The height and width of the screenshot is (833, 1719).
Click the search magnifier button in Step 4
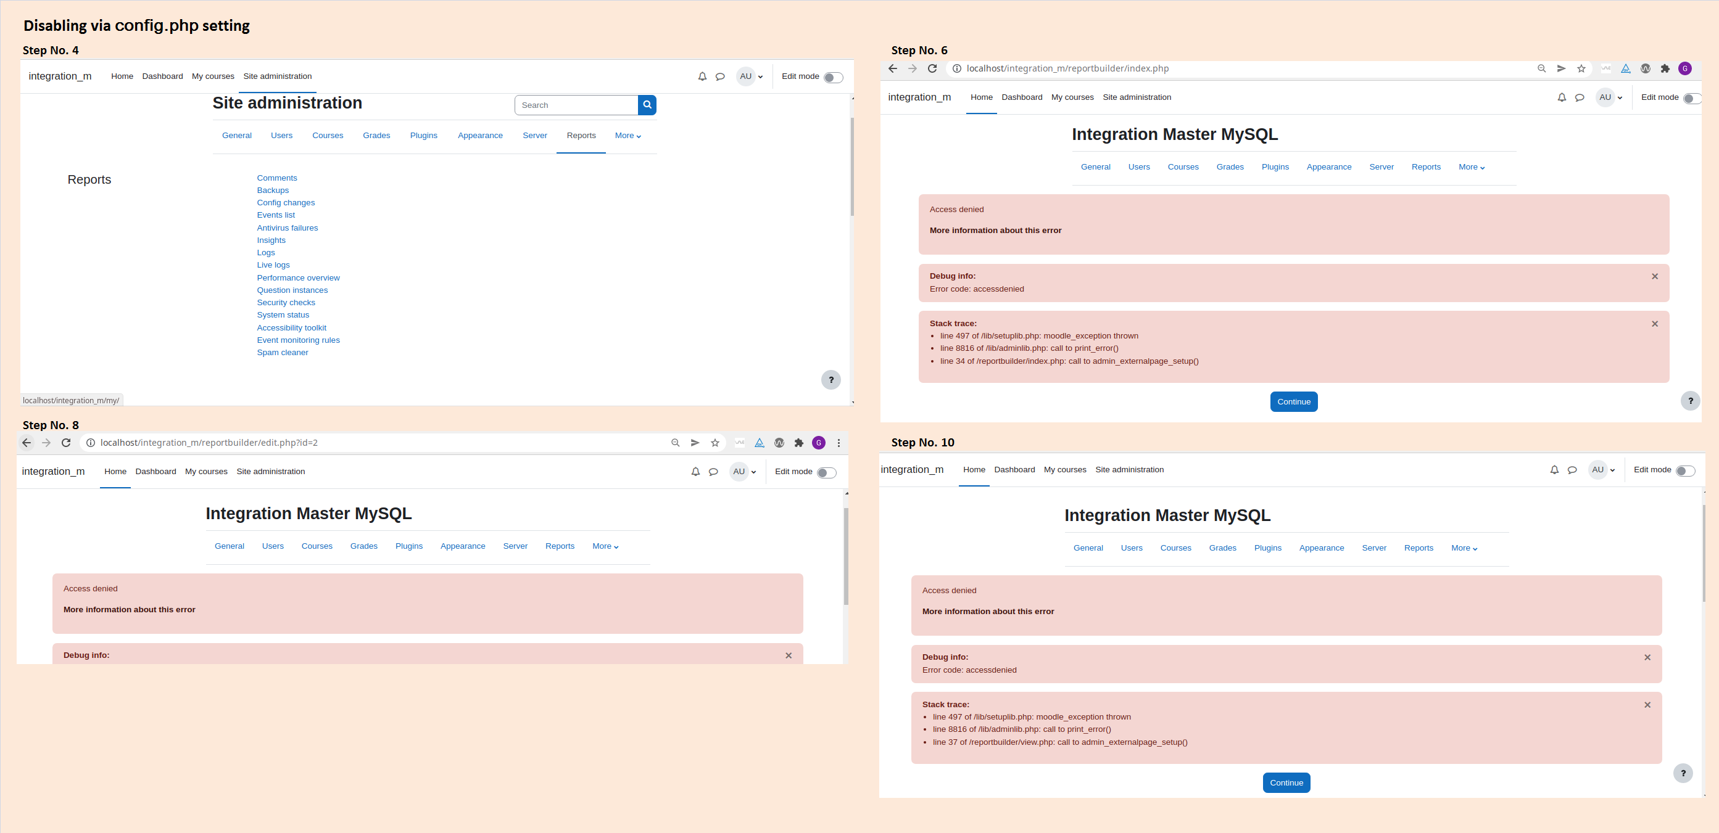(647, 105)
